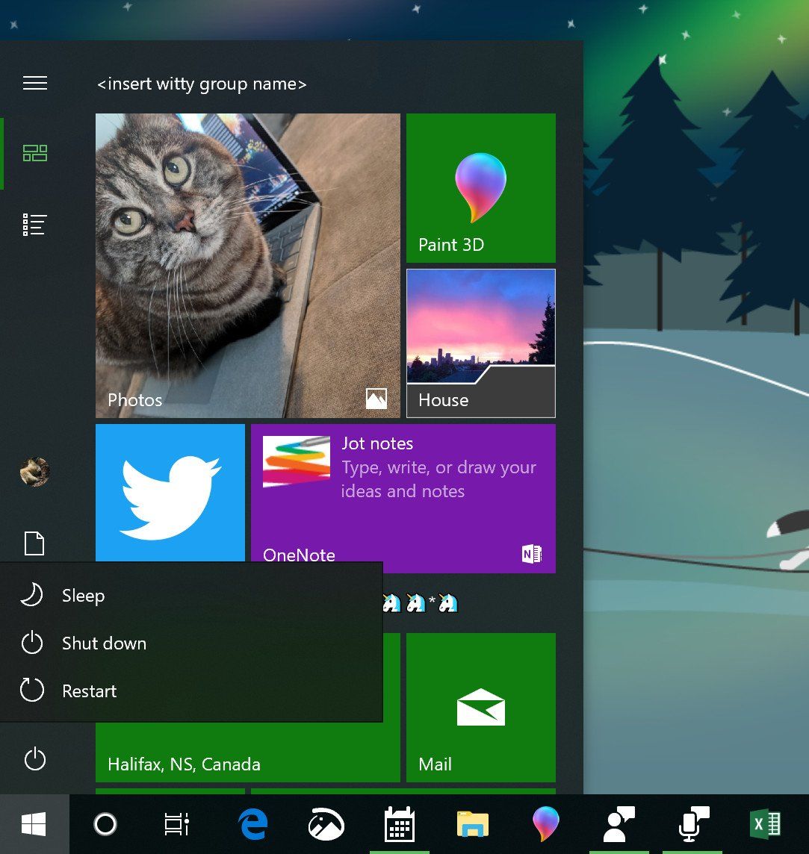Select Sleep from the power menu
Image resolution: width=809 pixels, height=854 pixels.
83,595
